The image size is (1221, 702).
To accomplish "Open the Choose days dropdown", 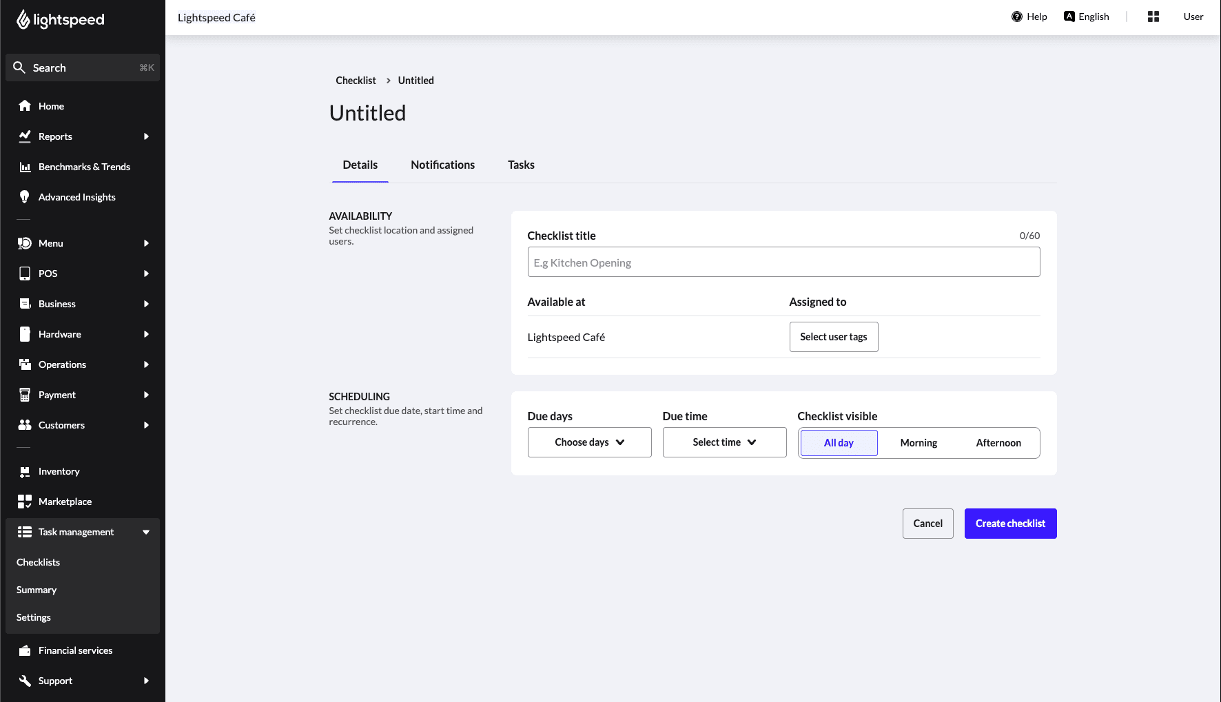I will pyautogui.click(x=589, y=442).
